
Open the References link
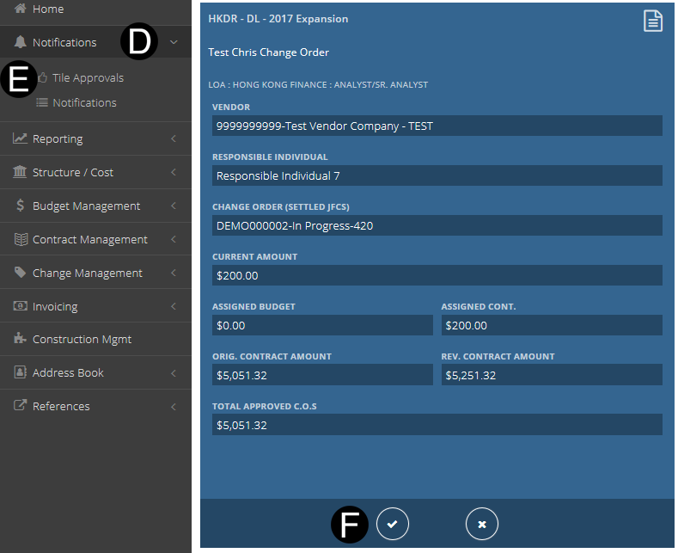[x=61, y=406]
